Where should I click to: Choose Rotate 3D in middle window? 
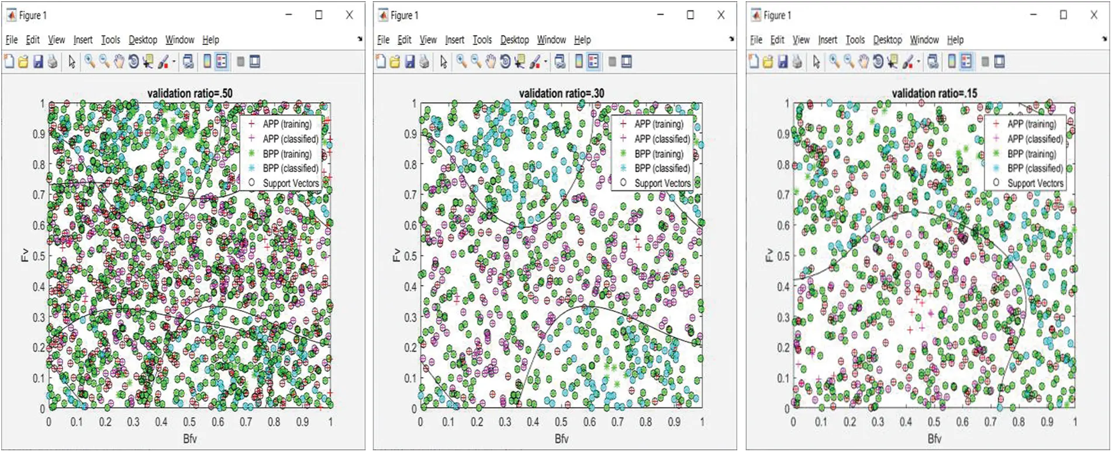coord(505,61)
